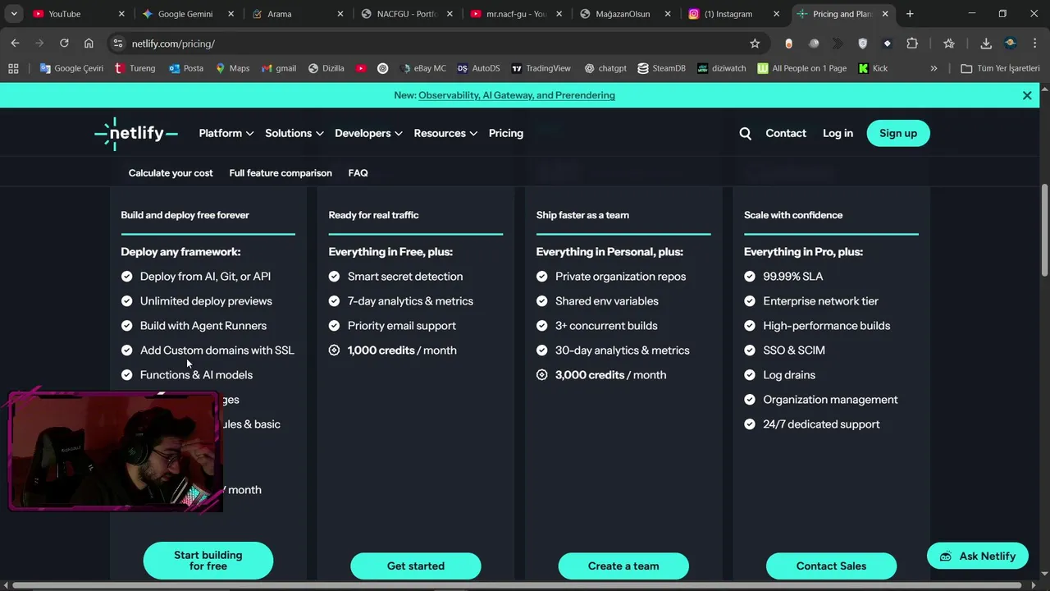Open the All People on 1 Page bookmark
Screen dimensions: 1050x591
802,68
